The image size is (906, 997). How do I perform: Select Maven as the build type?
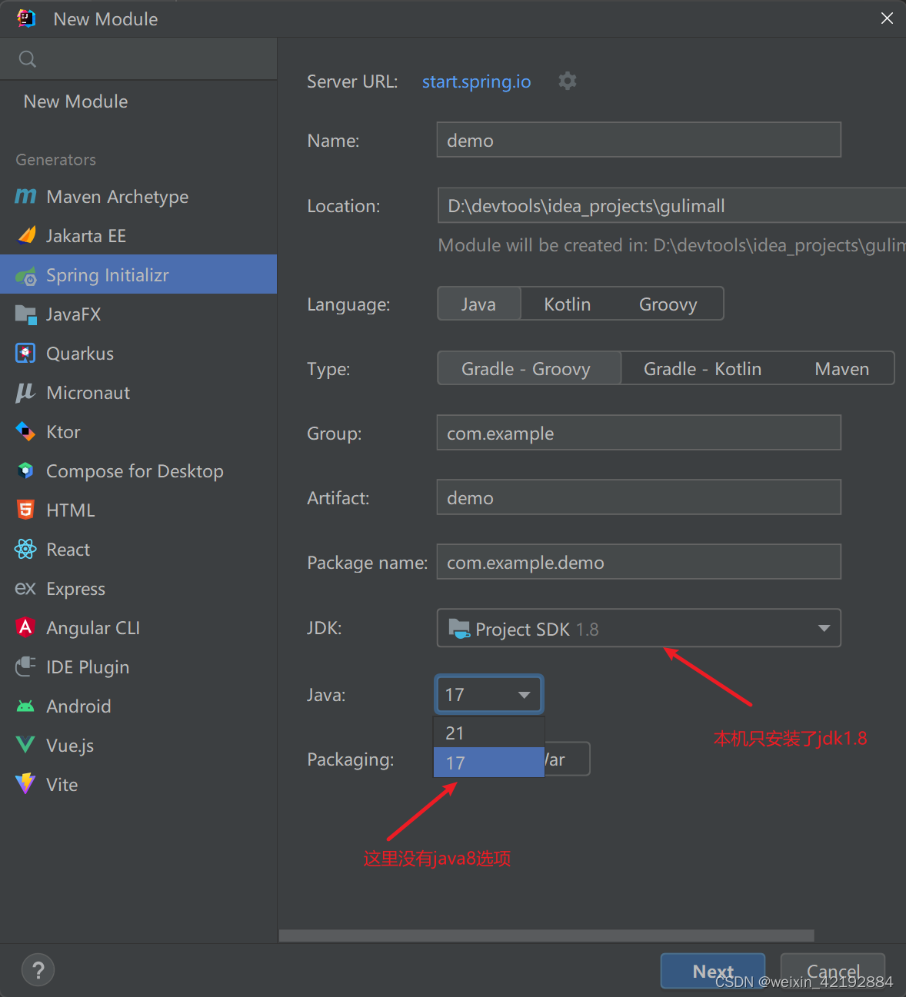(x=841, y=368)
